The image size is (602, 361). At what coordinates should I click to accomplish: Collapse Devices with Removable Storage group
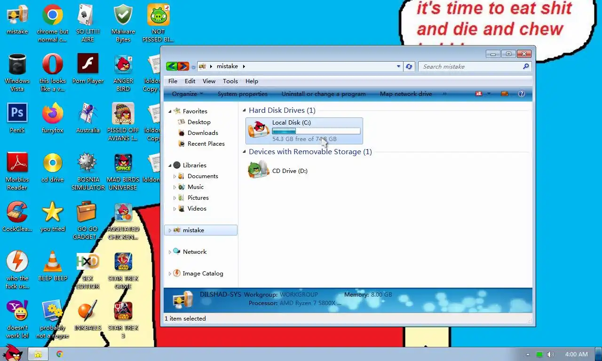pos(244,152)
